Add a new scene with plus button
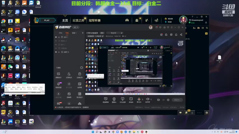239x134 pixels. coord(83,33)
